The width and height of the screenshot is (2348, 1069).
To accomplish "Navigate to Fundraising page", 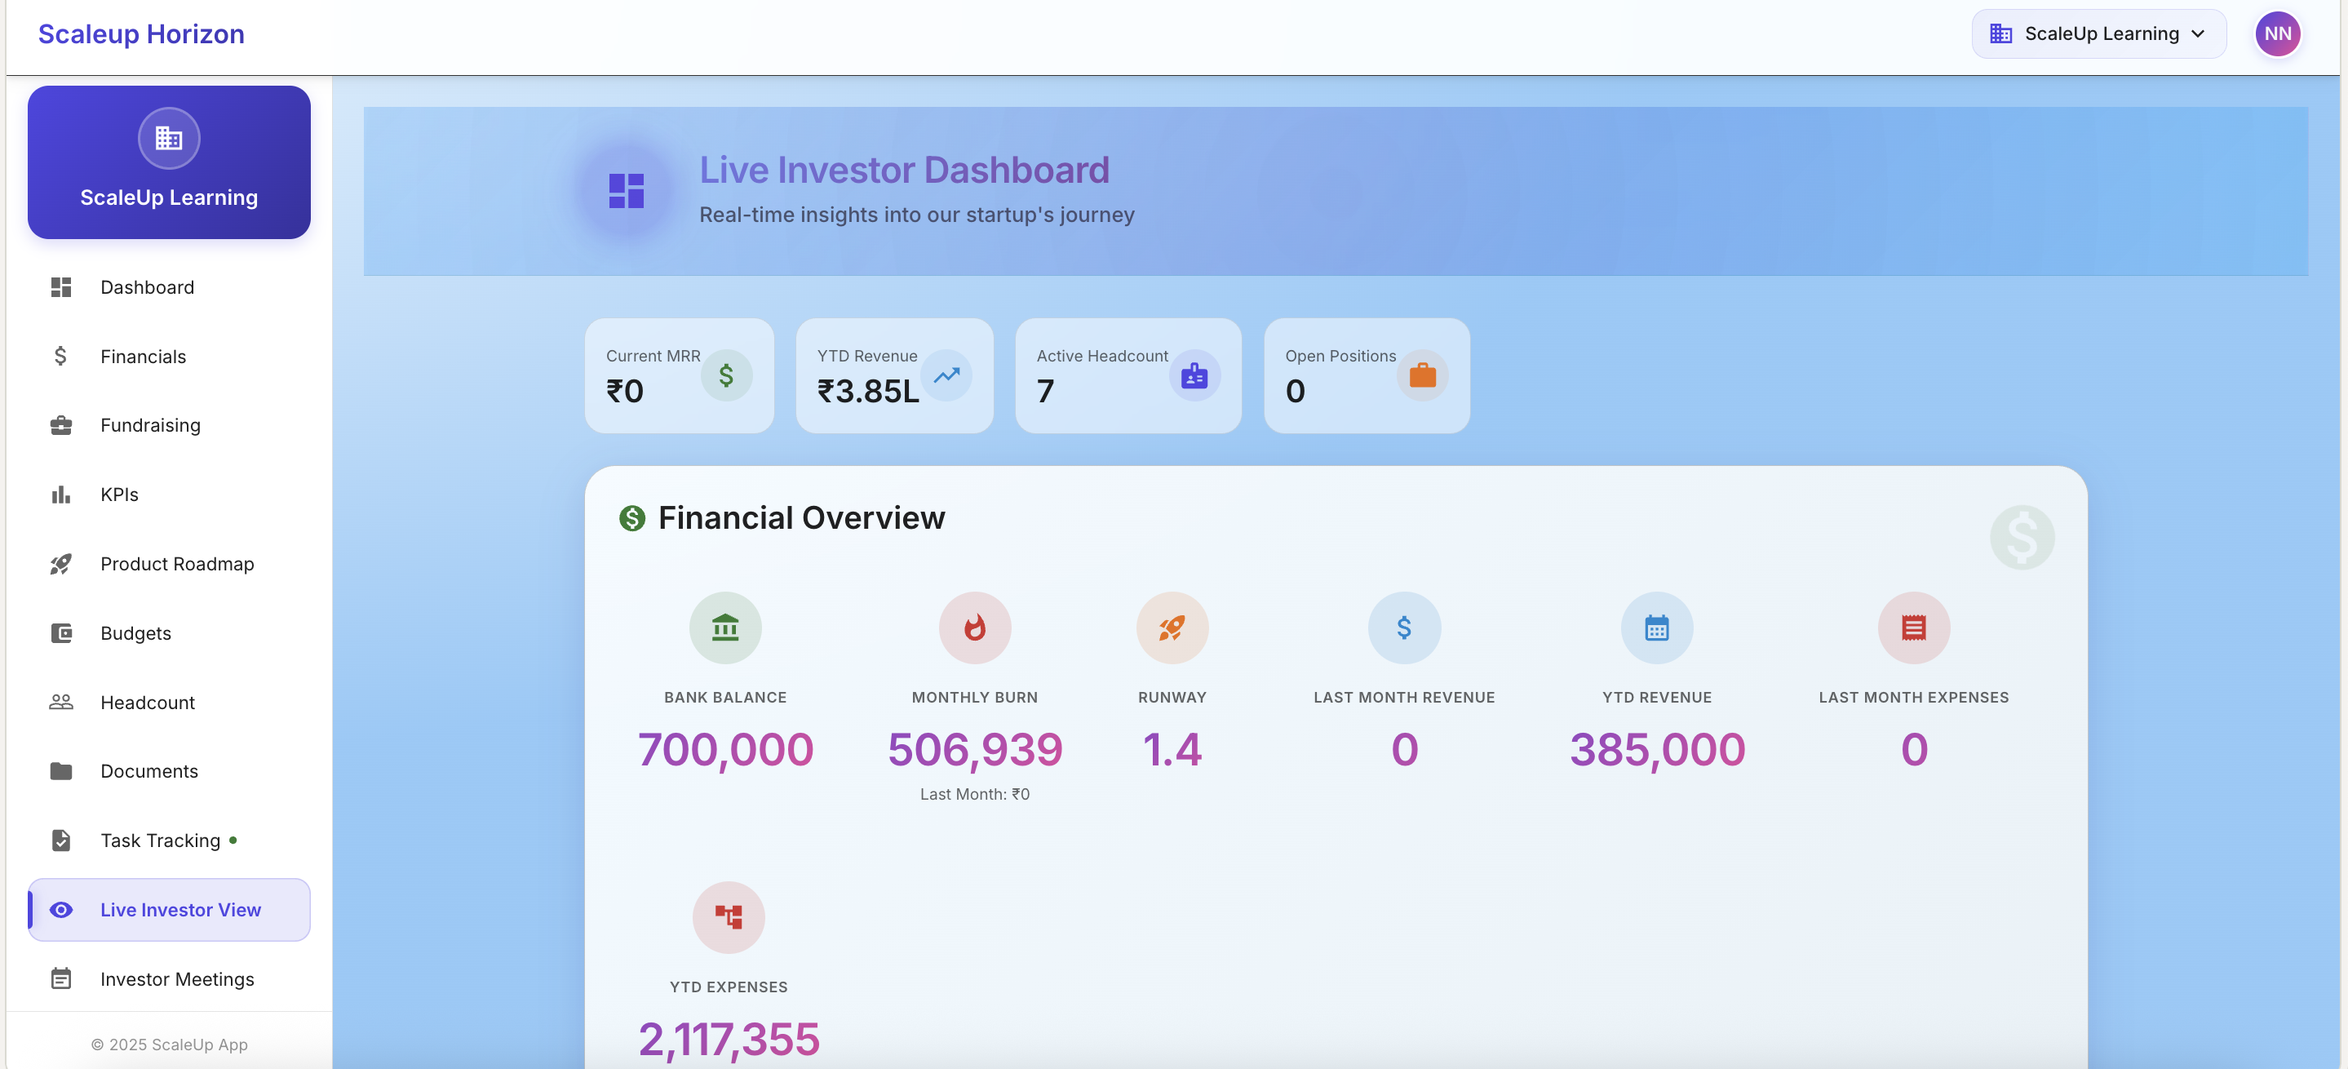I will 169,426.
